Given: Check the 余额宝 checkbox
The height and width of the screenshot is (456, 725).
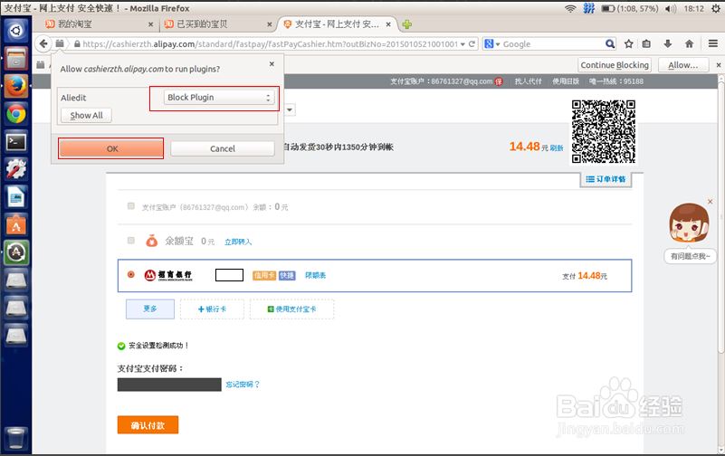Looking at the screenshot, I should point(131,241).
